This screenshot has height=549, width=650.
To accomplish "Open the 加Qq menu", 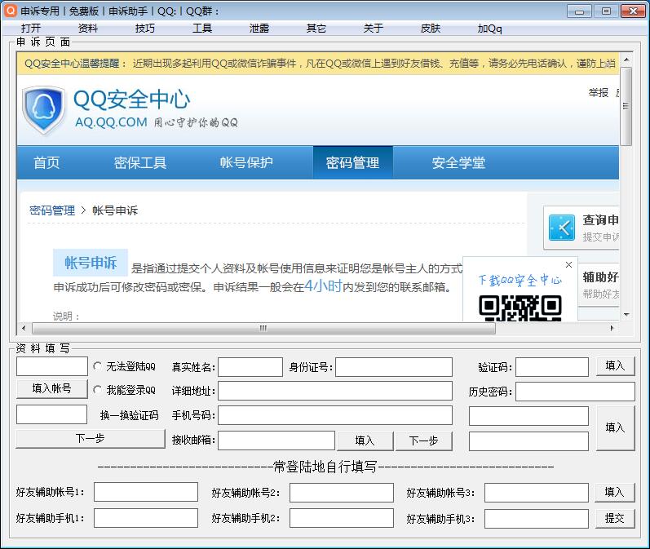I will pos(489,29).
